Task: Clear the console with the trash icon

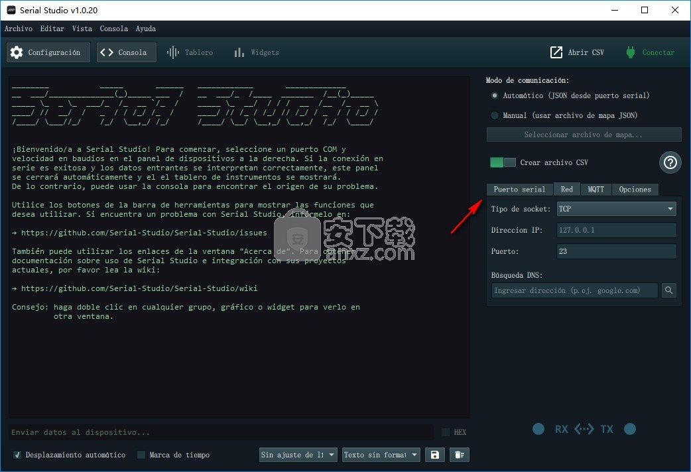Action: click(459, 455)
